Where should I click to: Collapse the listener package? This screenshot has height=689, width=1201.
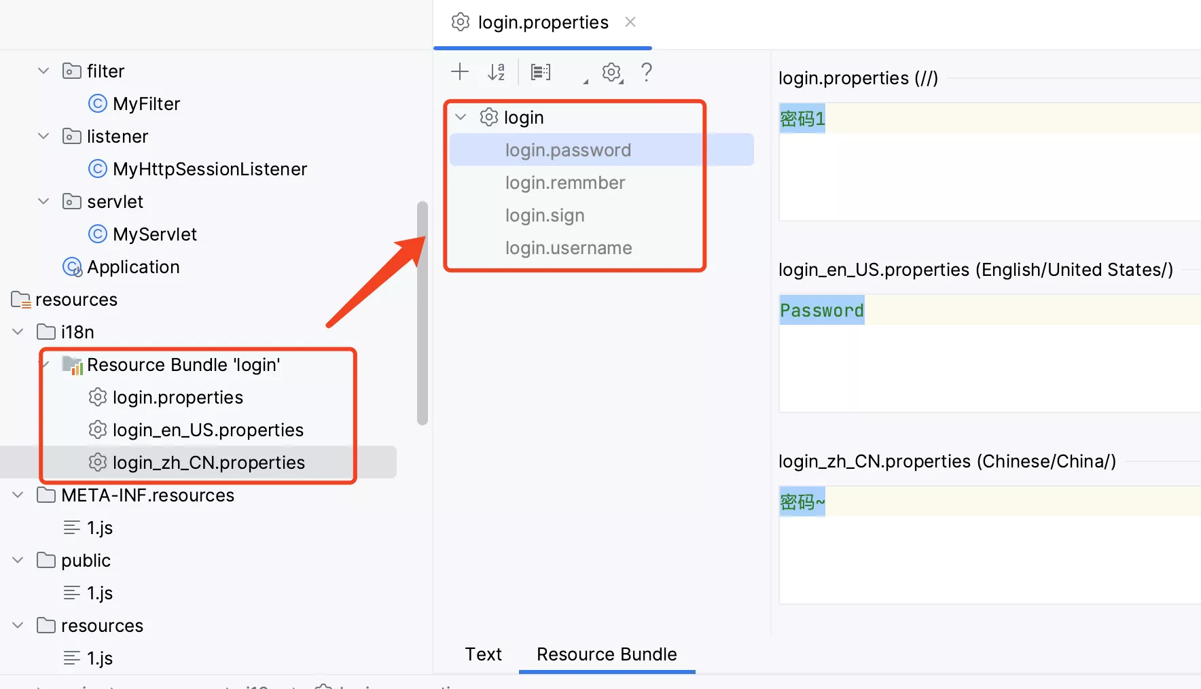click(x=43, y=136)
